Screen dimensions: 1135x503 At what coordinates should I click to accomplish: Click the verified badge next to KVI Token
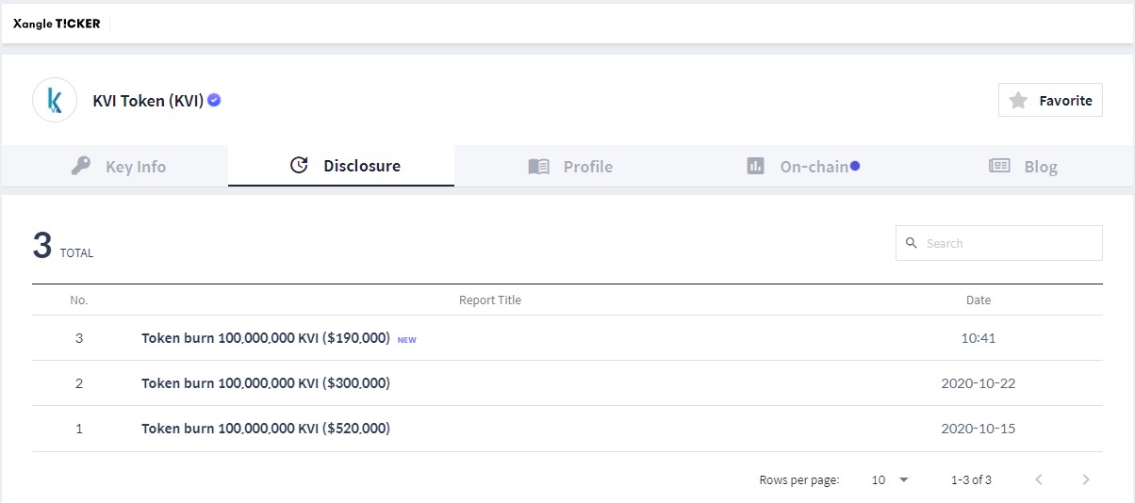tap(215, 100)
